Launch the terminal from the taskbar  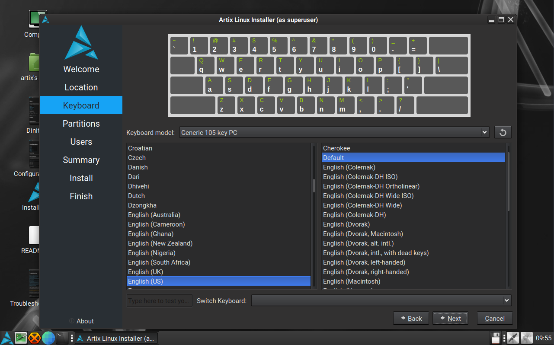pyautogui.click(x=63, y=338)
